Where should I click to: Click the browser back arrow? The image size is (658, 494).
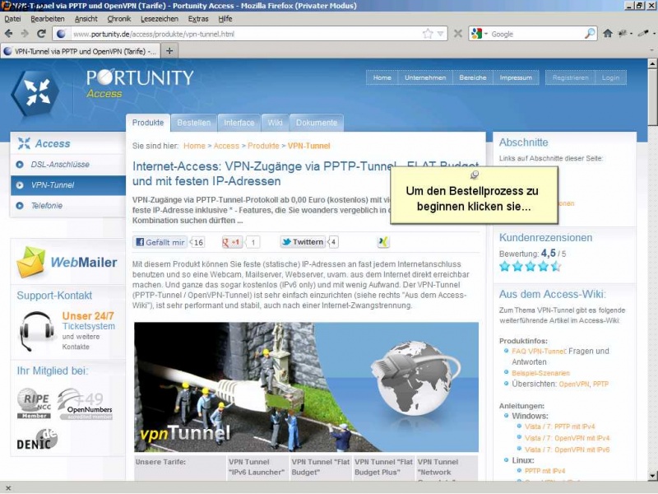pyautogui.click(x=9, y=34)
